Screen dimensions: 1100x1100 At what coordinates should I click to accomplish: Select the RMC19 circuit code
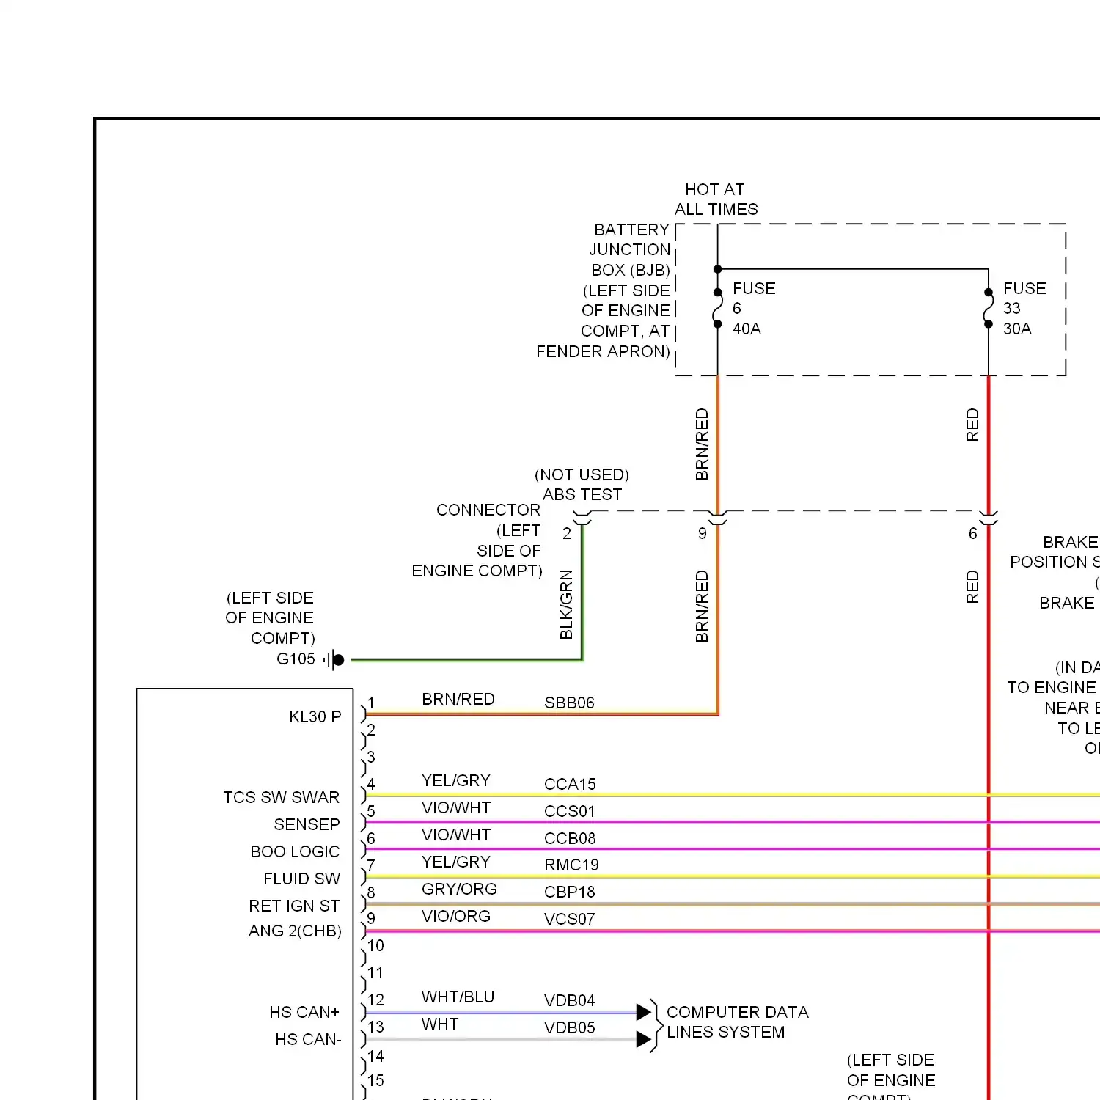[571, 865]
